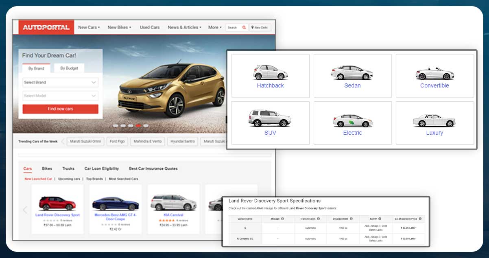Open the Select Brand dropdown
The width and height of the screenshot is (489, 258).
[60, 82]
